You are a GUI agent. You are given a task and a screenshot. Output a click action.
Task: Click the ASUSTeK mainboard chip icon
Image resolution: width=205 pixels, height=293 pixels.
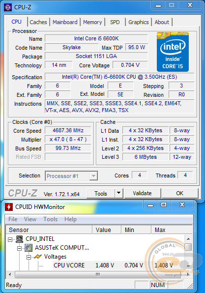(29, 248)
